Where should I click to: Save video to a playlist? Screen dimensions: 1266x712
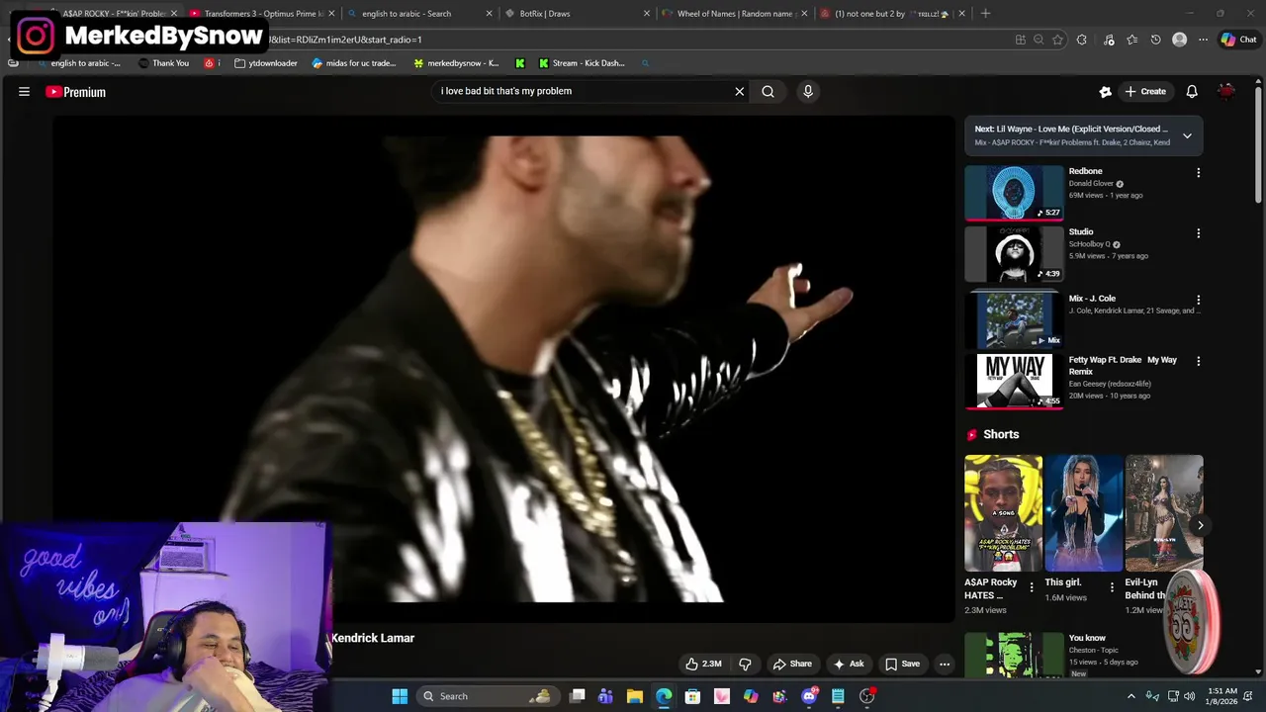point(902,664)
